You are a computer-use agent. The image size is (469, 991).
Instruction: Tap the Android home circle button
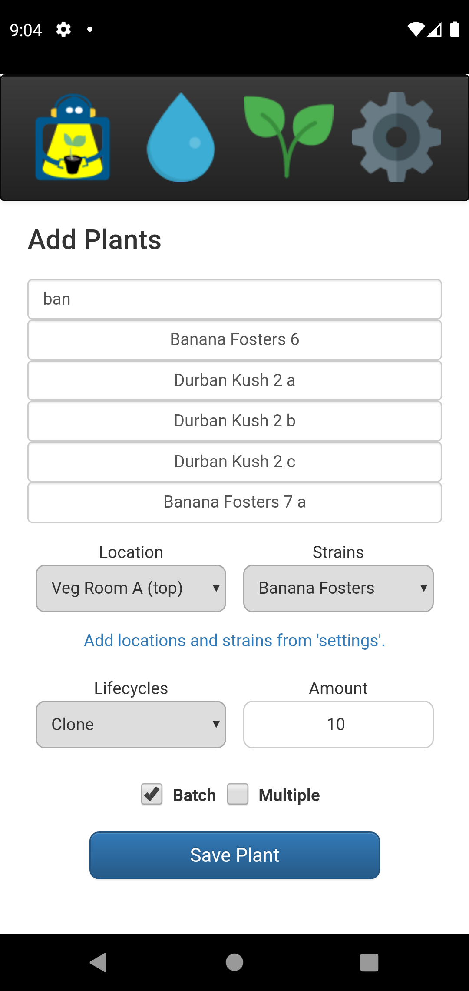pyautogui.click(x=234, y=962)
